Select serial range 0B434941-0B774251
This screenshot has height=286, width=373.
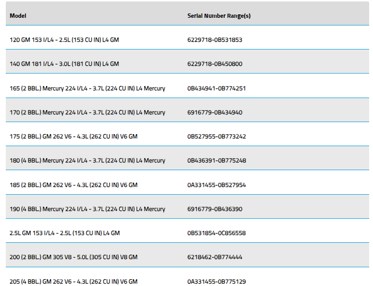[216, 88]
